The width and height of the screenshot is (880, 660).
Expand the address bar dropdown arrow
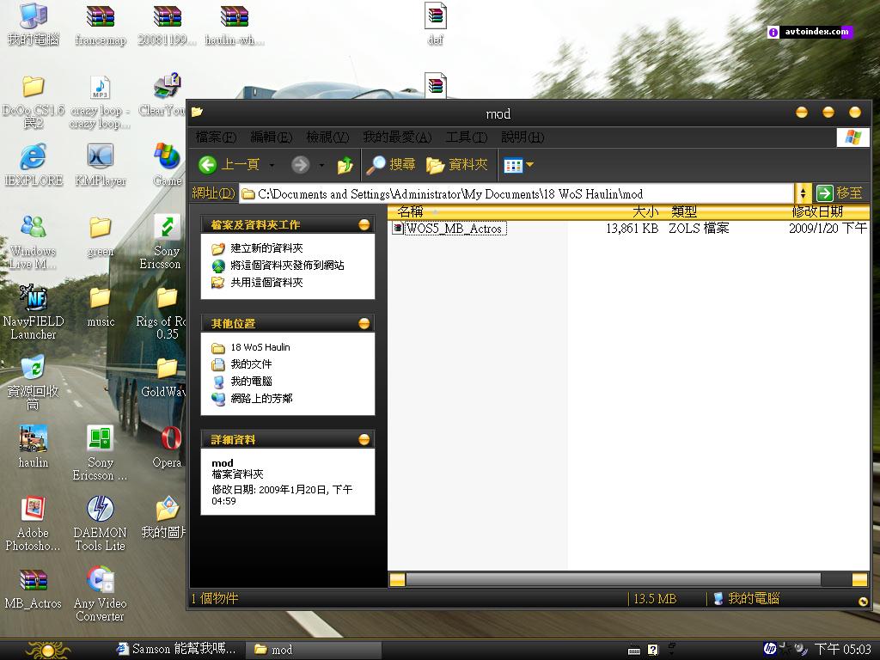(803, 193)
